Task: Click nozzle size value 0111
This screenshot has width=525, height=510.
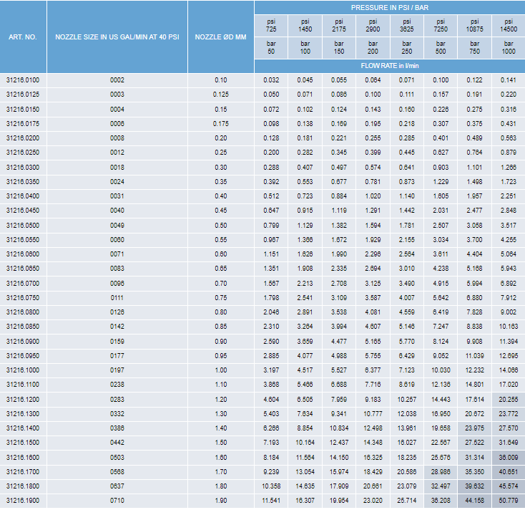Action: (117, 298)
